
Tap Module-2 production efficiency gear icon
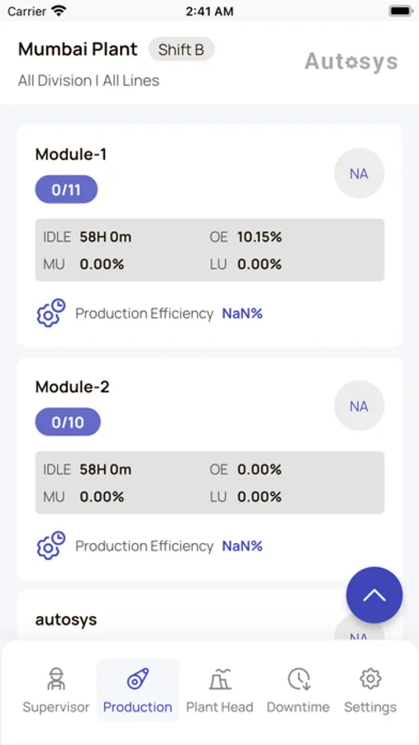[51, 545]
